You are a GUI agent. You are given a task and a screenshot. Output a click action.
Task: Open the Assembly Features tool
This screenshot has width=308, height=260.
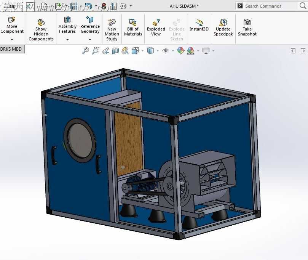pyautogui.click(x=67, y=25)
